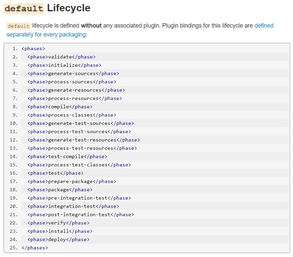Click the process-resources phase line

(x=155, y=98)
